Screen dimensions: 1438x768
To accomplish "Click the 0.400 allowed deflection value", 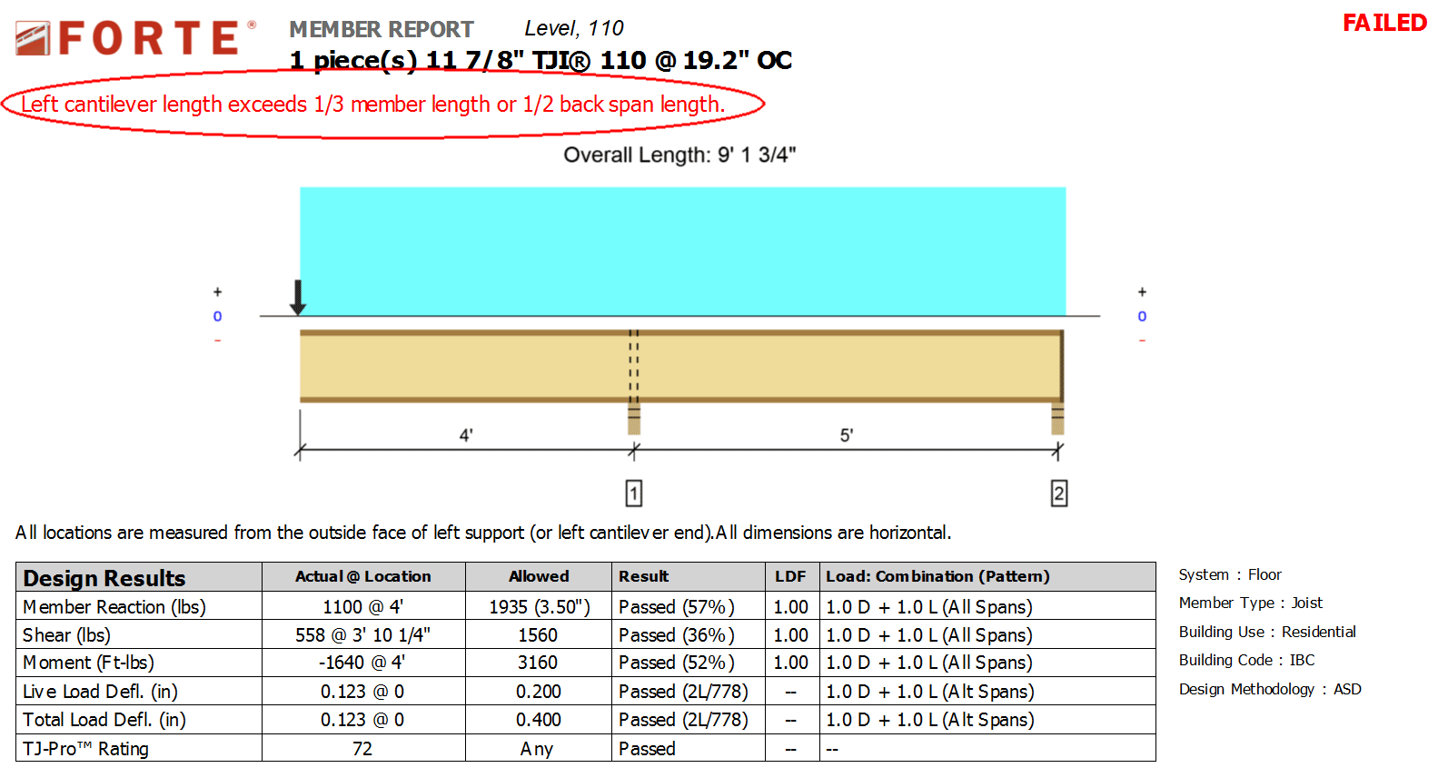I will (x=539, y=720).
